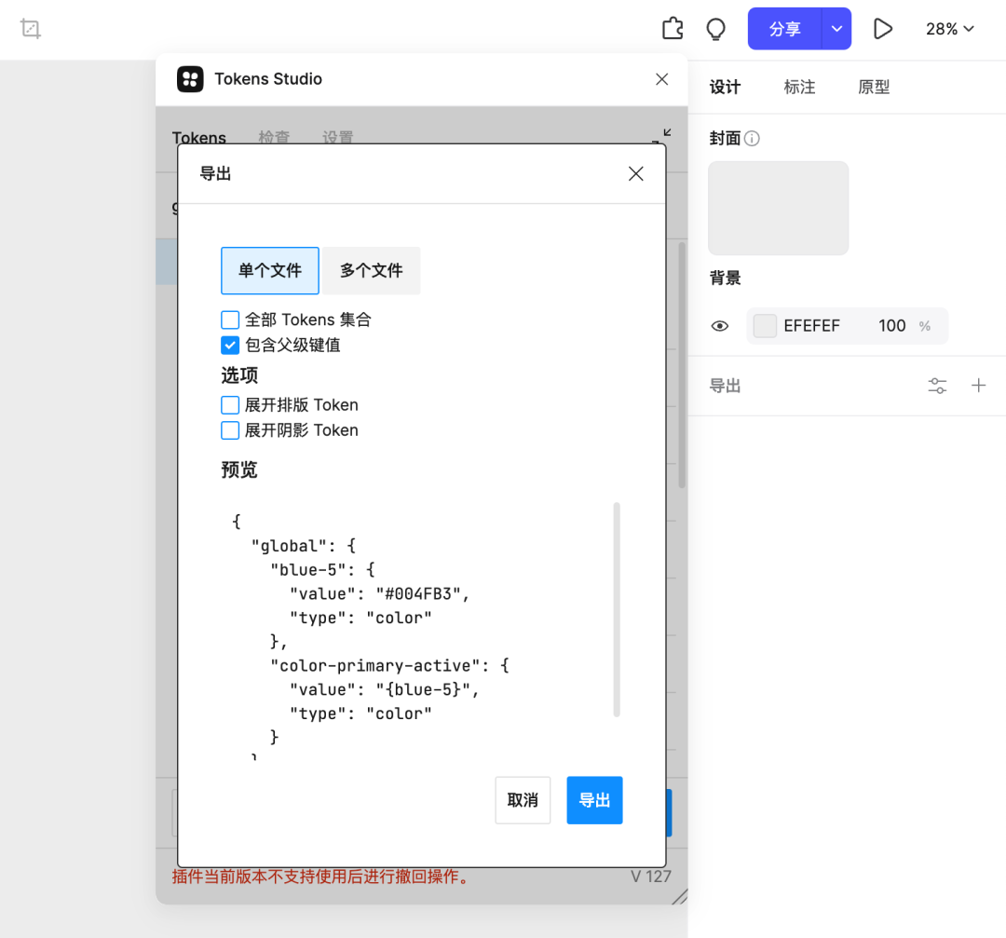Click the 导出 section label in right panel

click(x=725, y=386)
